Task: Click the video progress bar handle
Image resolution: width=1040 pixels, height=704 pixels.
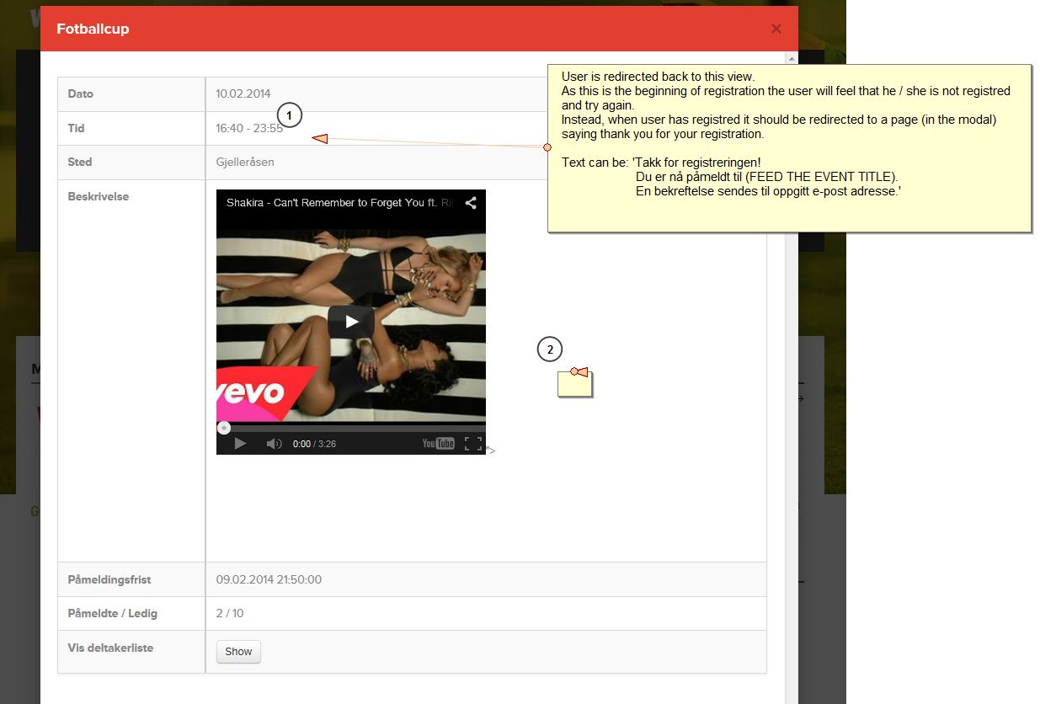Action: tap(224, 428)
